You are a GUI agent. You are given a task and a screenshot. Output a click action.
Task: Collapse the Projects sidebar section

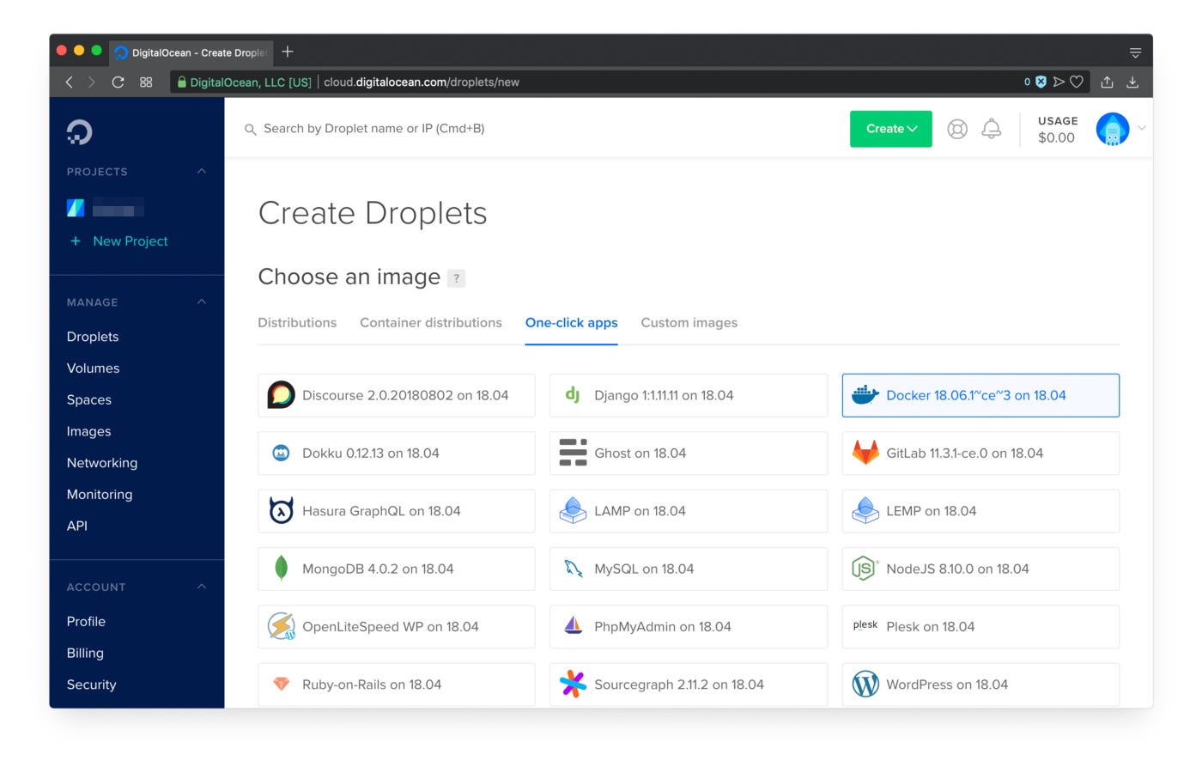click(202, 171)
